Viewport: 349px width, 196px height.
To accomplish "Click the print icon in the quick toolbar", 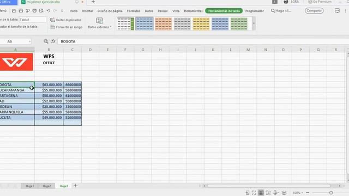I will coord(34,11).
